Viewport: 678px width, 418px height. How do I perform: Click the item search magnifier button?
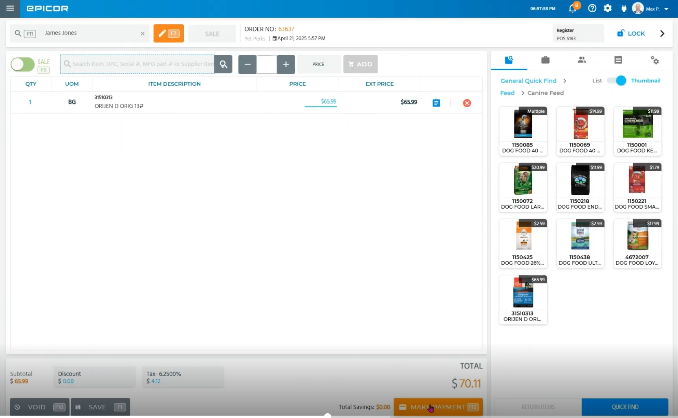click(x=224, y=64)
